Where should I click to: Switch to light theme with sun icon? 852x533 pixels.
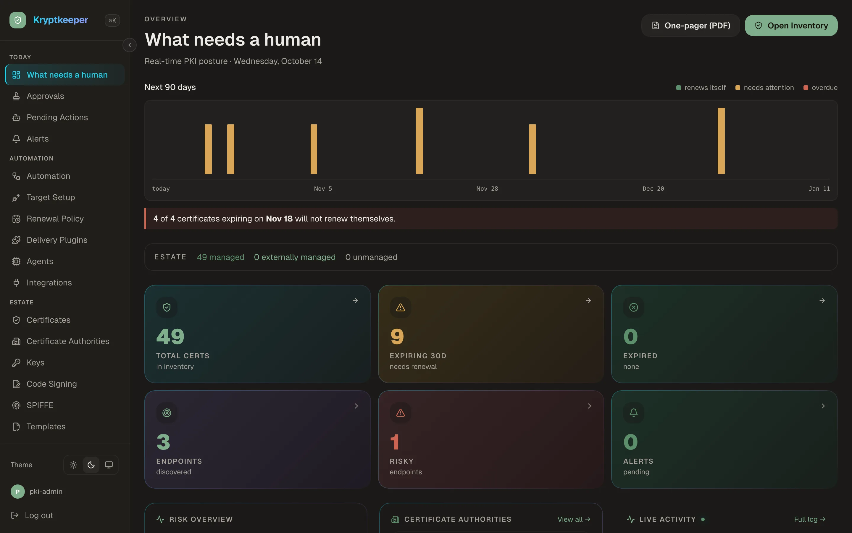pyautogui.click(x=73, y=465)
